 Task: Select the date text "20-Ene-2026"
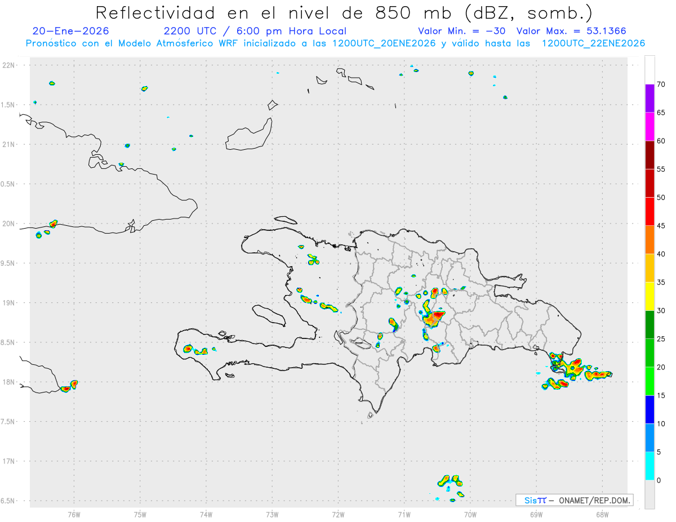71,31
